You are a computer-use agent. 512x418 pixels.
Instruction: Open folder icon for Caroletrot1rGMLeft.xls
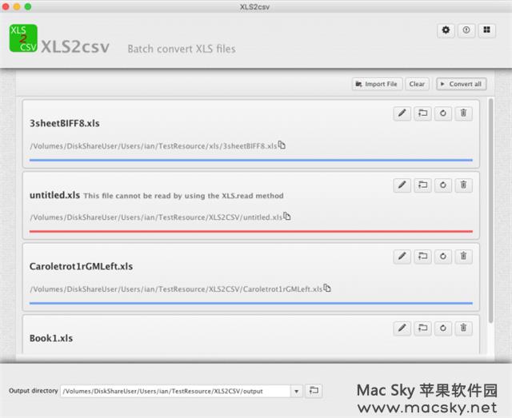pyautogui.click(x=422, y=257)
